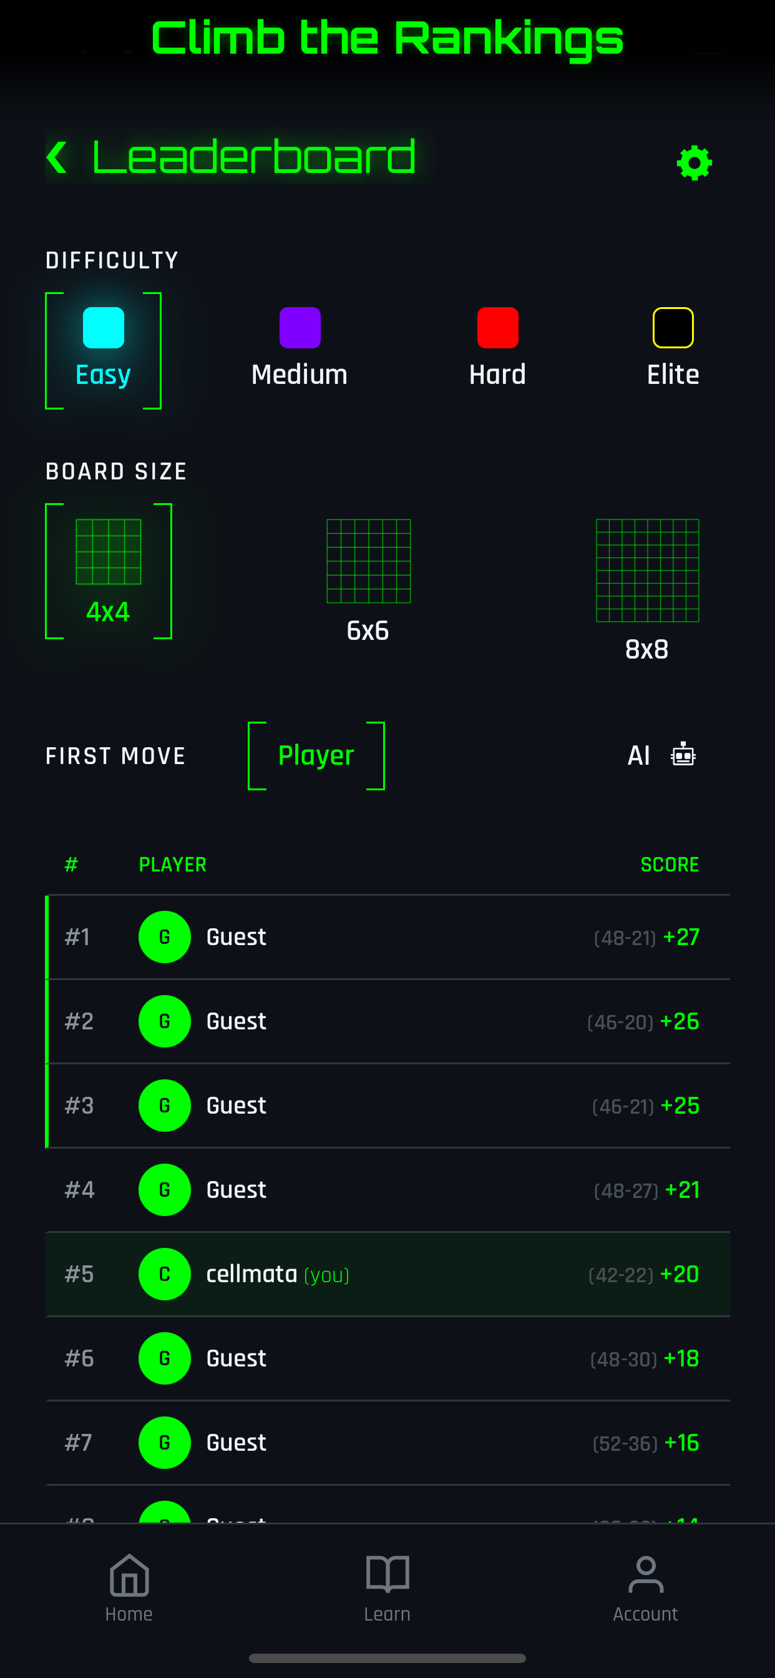The width and height of the screenshot is (775, 1678).
Task: Tap the Player first-move button
Action: tap(316, 754)
